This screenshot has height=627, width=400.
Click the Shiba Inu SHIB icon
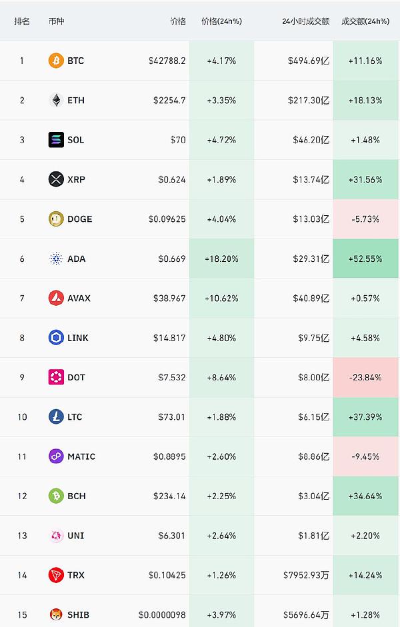click(56, 614)
